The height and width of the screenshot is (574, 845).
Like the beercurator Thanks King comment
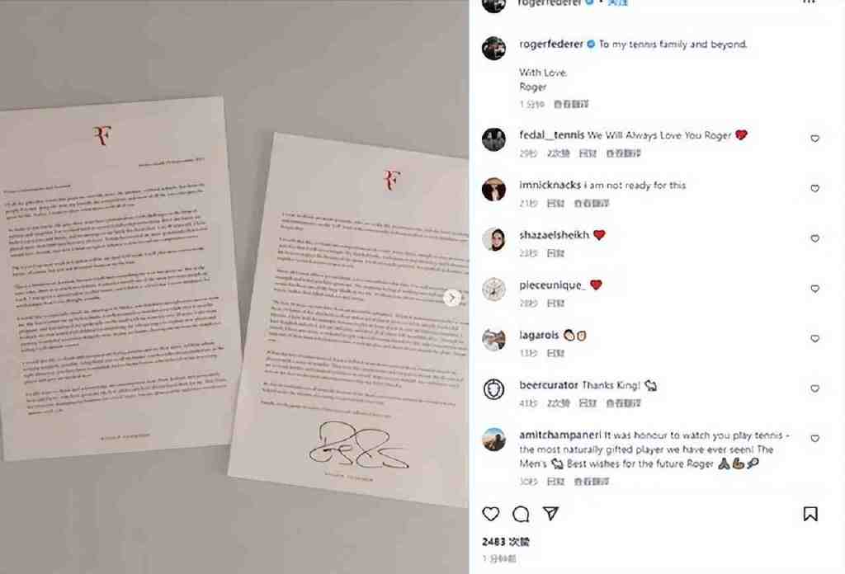pyautogui.click(x=814, y=388)
